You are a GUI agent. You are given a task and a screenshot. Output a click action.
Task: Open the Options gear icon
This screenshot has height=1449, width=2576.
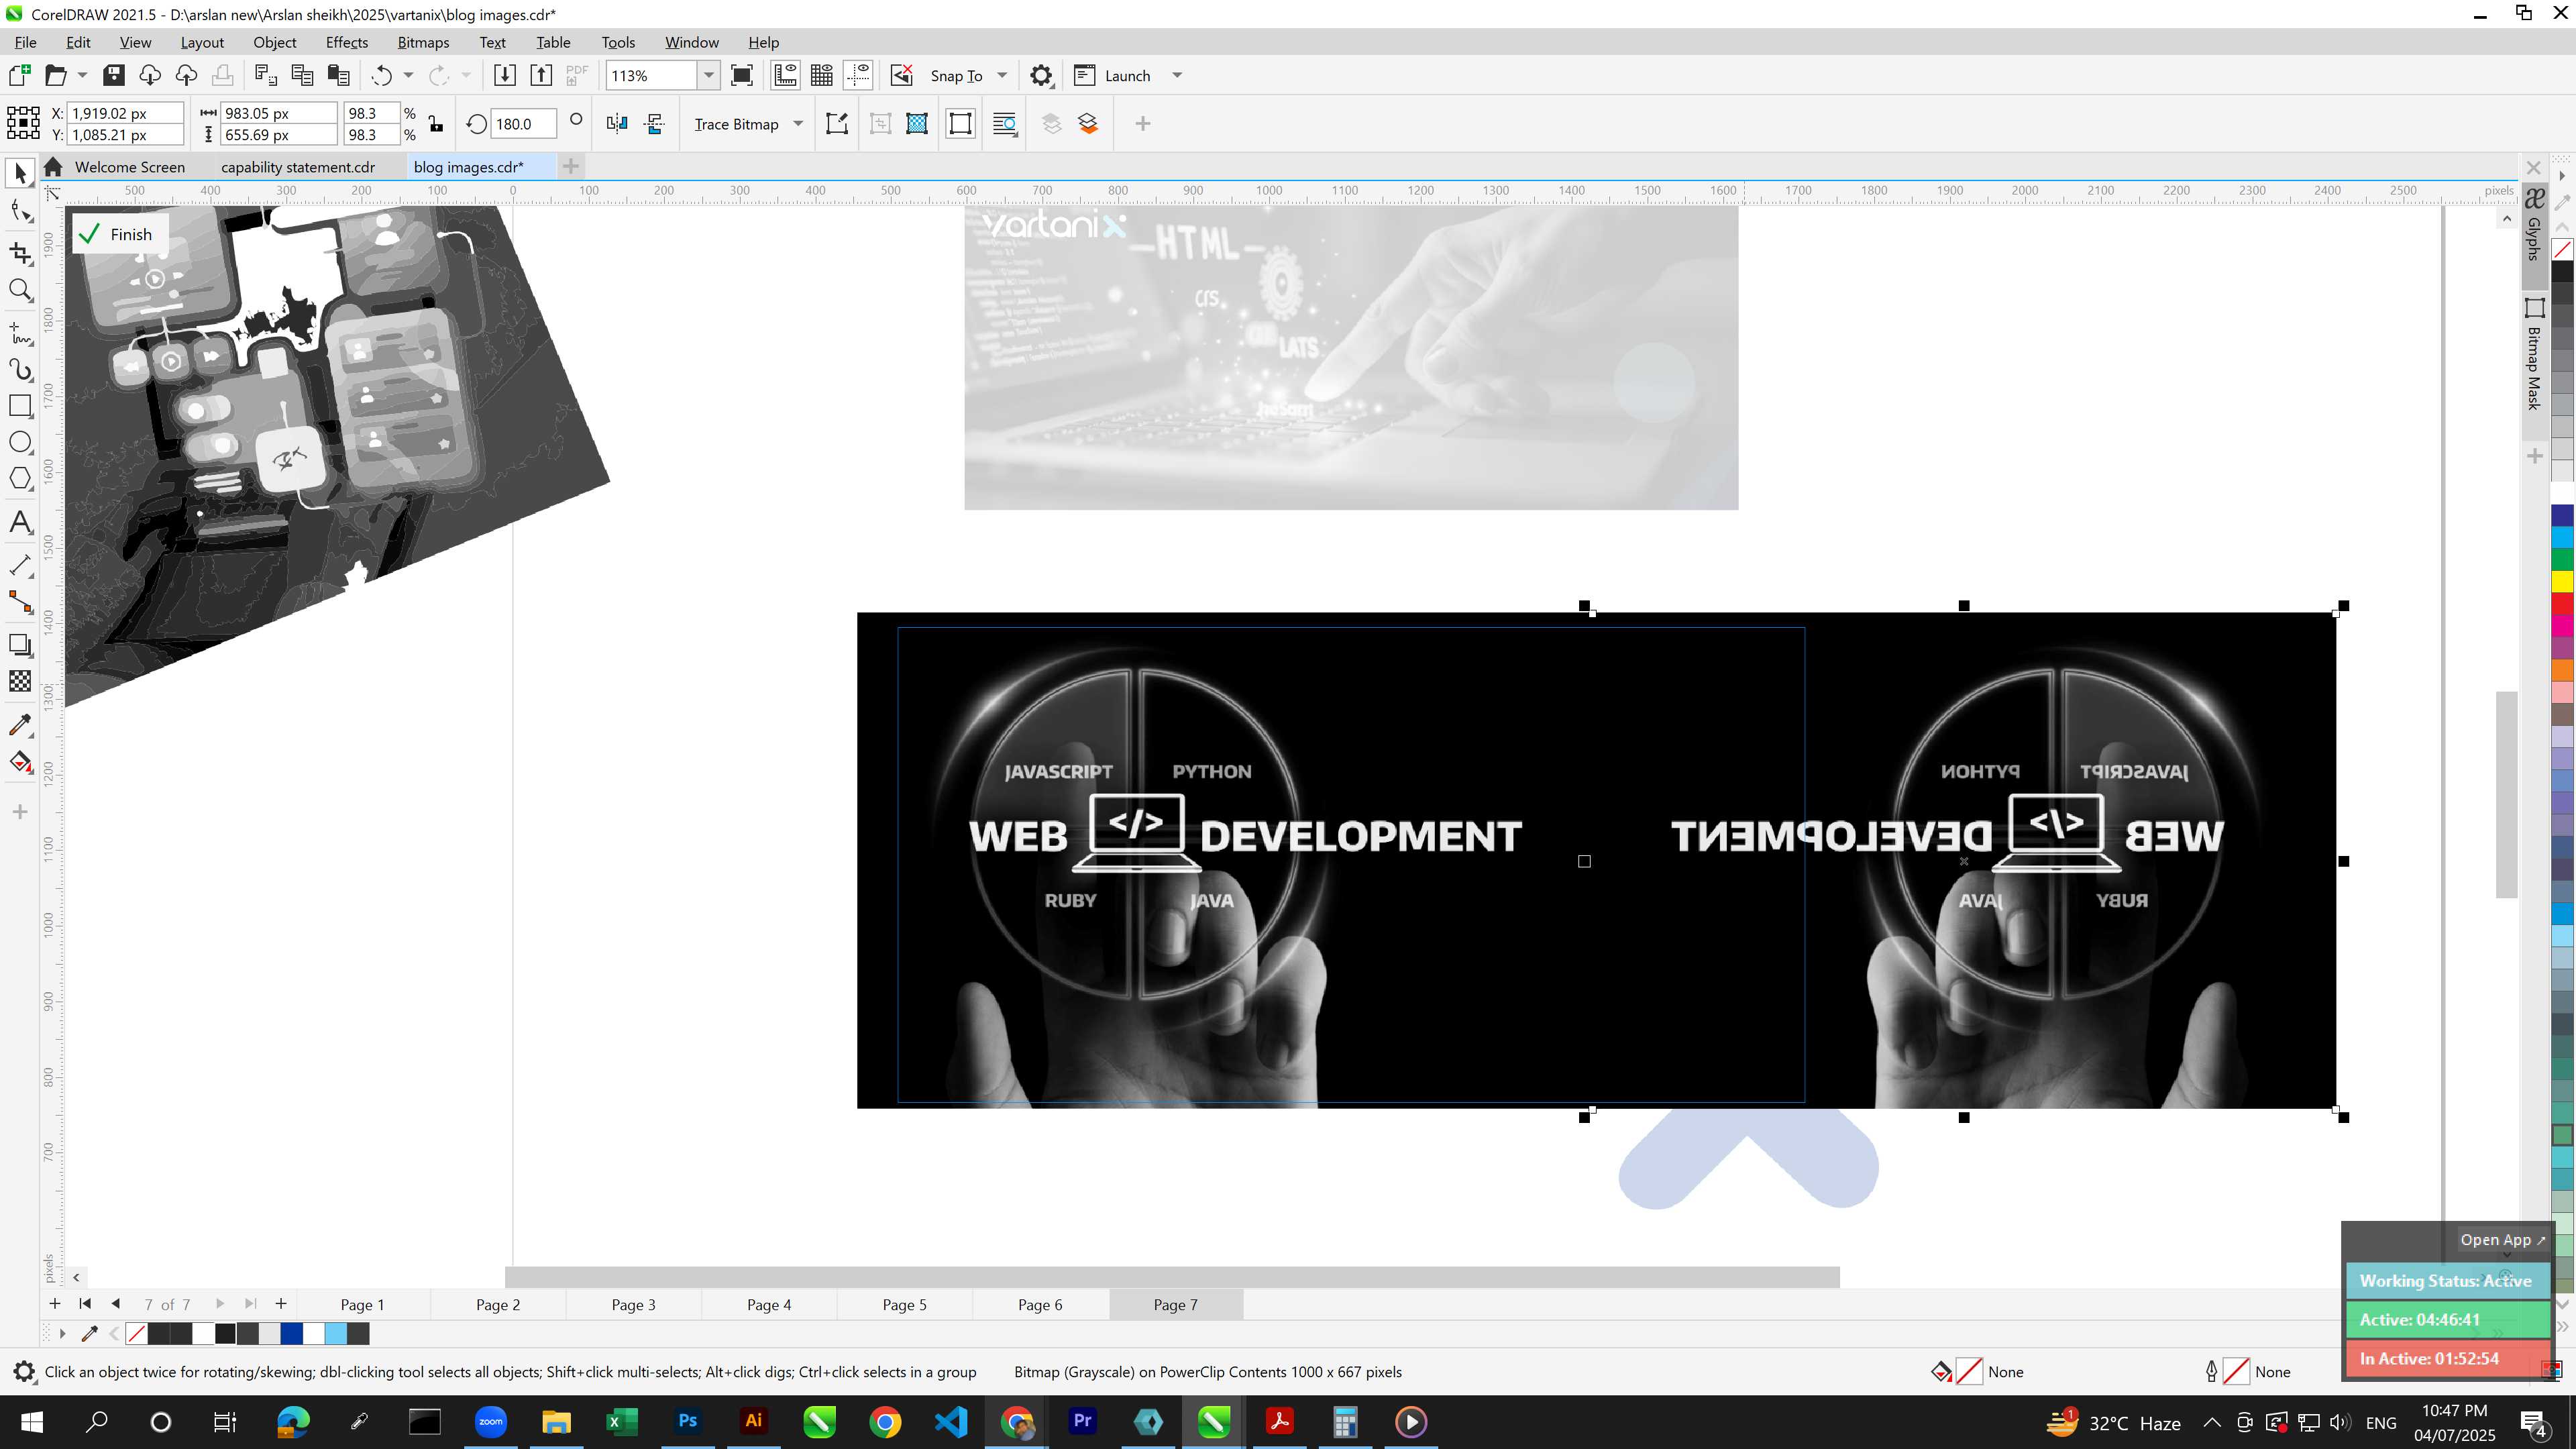coord(1041,76)
